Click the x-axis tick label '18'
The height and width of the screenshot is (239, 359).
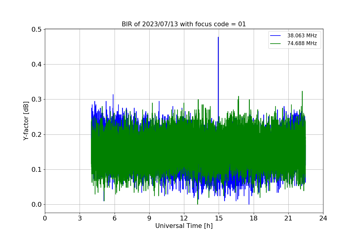coord(253,218)
